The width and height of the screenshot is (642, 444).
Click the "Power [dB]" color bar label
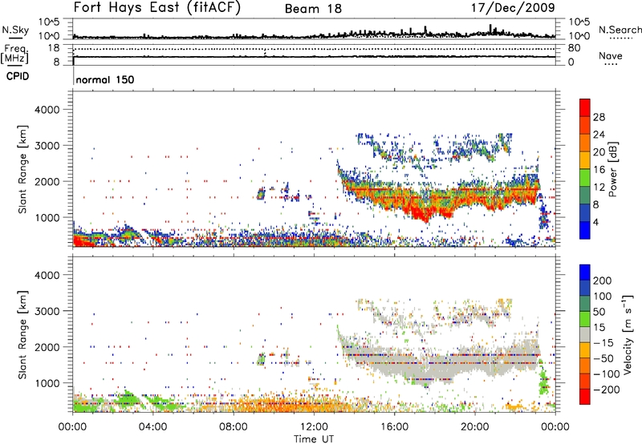click(612, 169)
